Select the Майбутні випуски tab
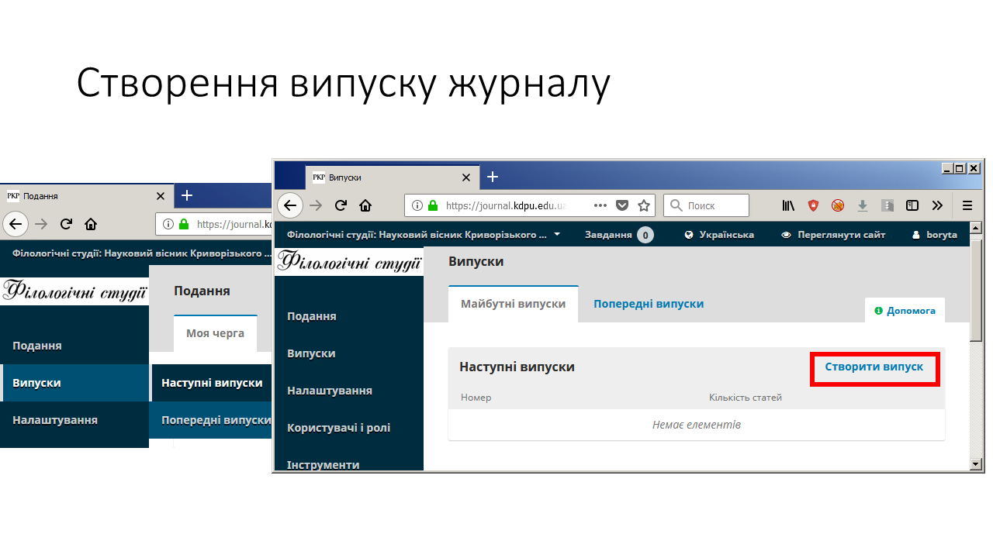This screenshot has height=558, width=993. (513, 304)
